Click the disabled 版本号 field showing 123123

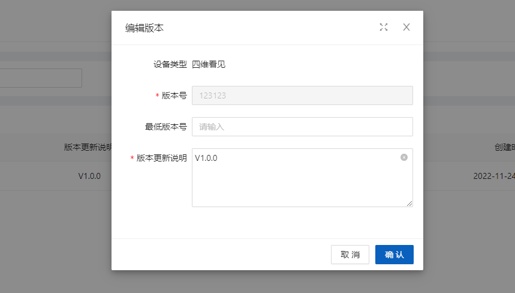(302, 95)
